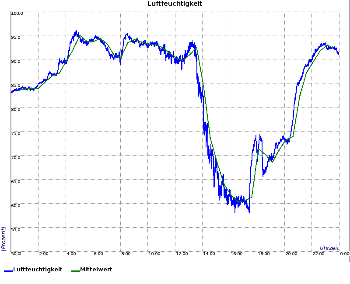
Task: Click the 95,0 y-axis value
Action: click(16, 38)
